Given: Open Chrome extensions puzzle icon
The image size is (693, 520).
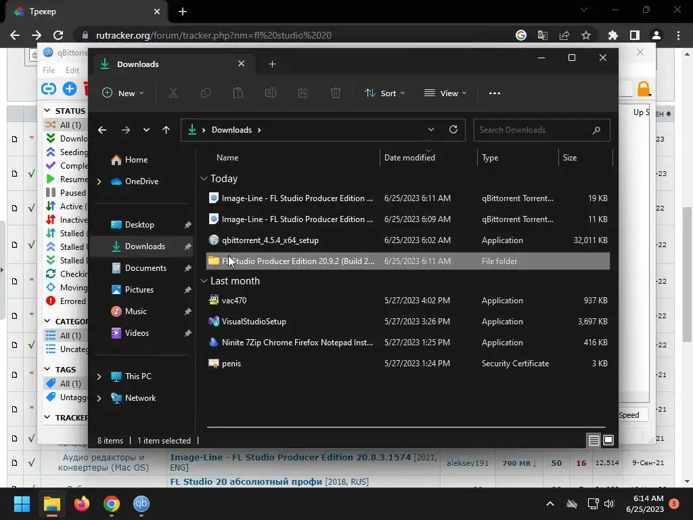Looking at the screenshot, I should (612, 35).
